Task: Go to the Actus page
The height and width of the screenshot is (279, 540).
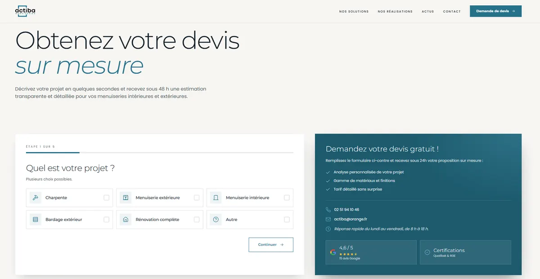Action: pos(428,12)
